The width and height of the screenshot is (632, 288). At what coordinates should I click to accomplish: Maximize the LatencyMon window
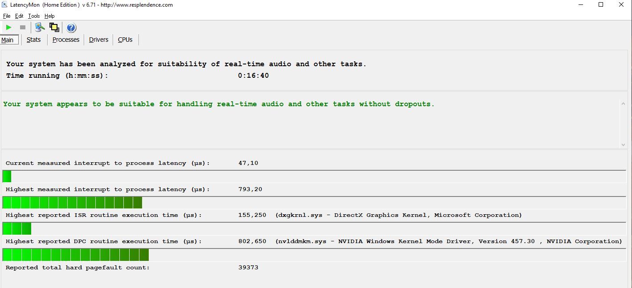600,5
